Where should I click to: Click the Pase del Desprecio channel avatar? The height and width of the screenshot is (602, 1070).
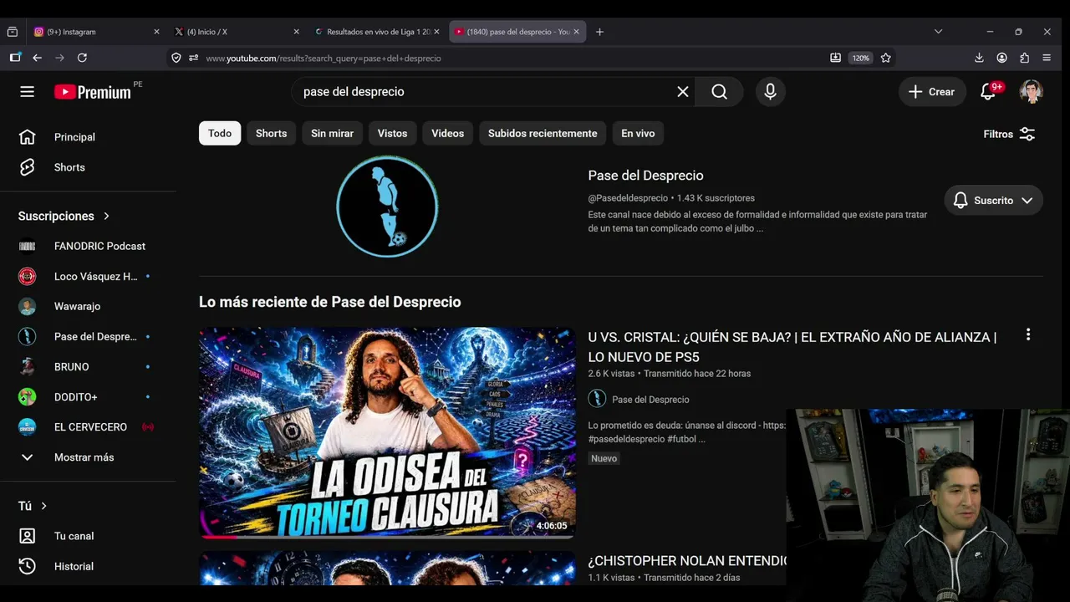(387, 207)
